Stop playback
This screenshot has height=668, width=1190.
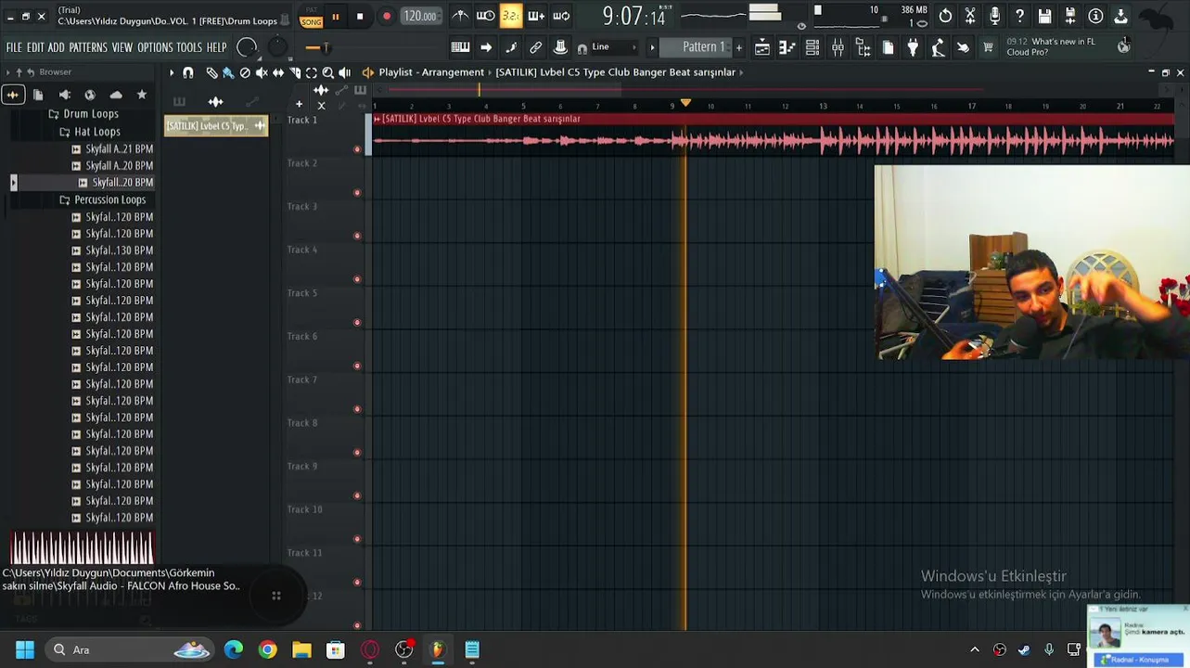click(x=360, y=17)
